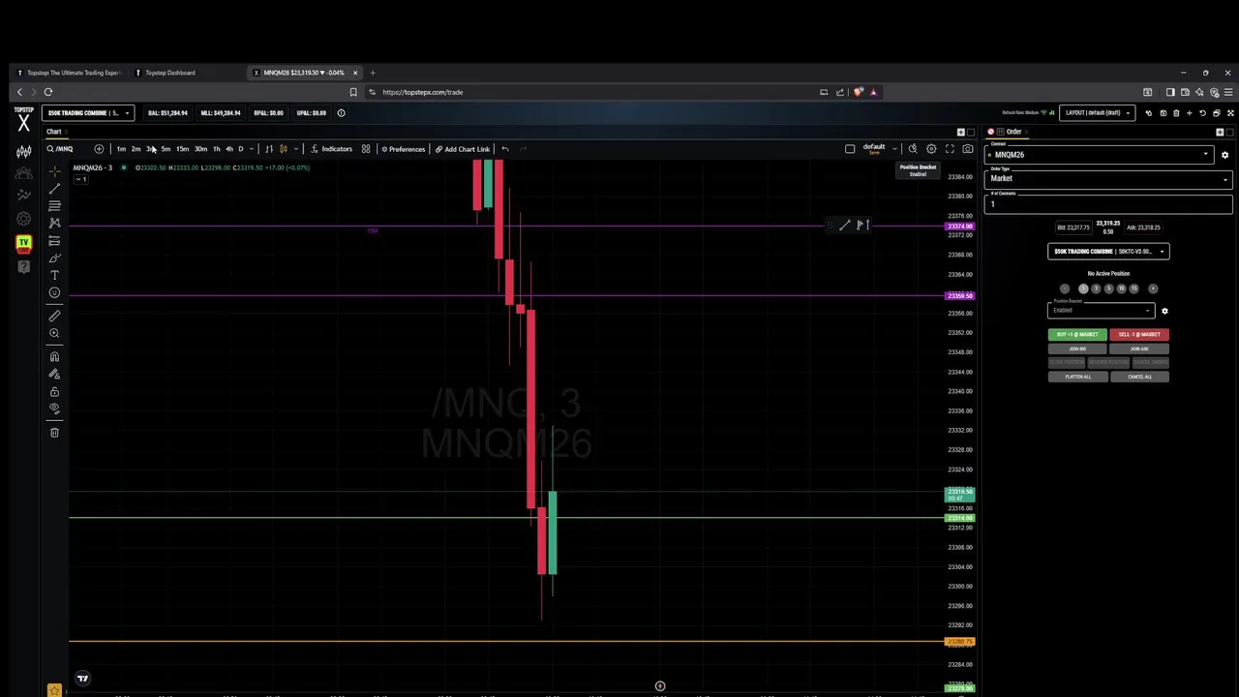Add symbol with the compare plus icon

pos(99,149)
